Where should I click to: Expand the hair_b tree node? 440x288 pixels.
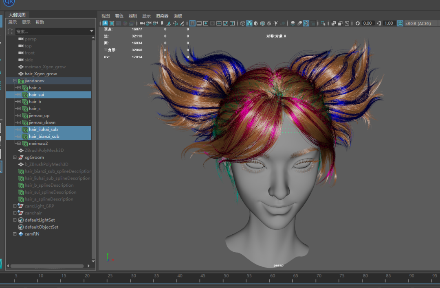point(19,102)
